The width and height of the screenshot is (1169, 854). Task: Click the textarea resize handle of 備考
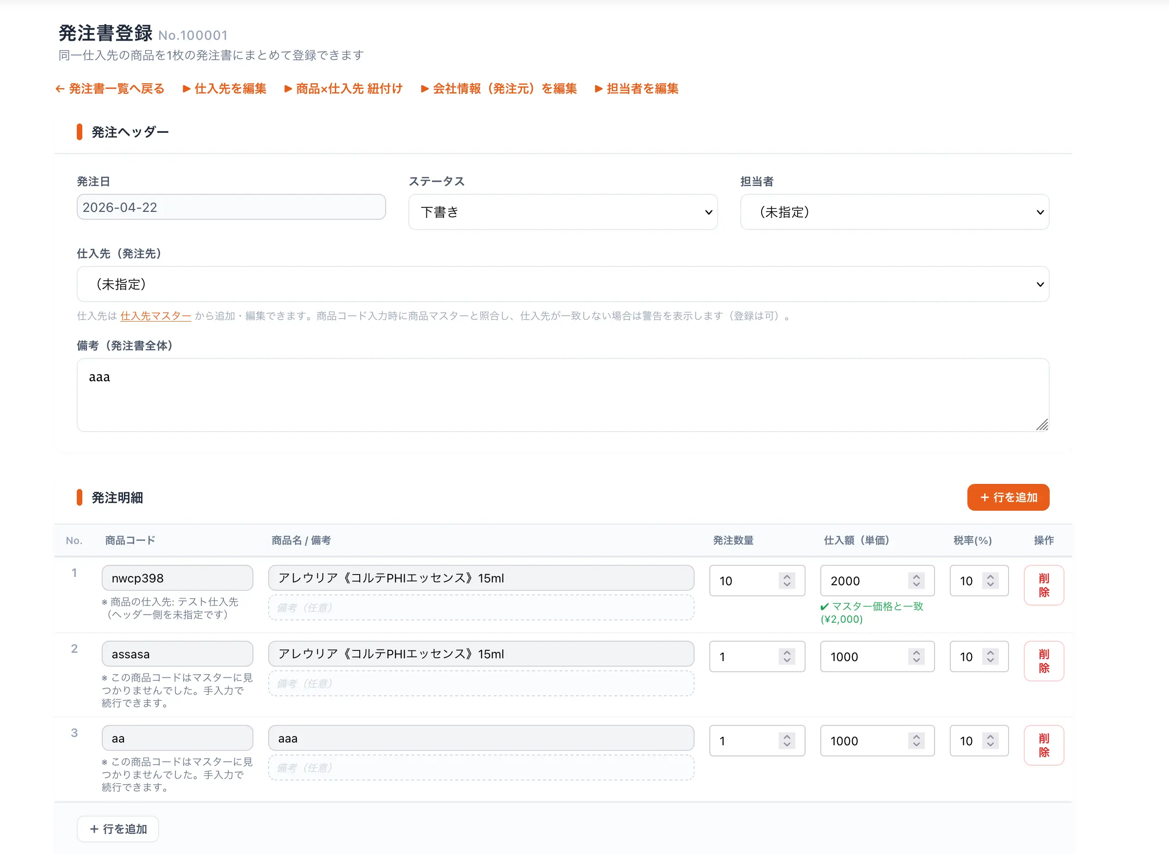pyautogui.click(x=1042, y=425)
